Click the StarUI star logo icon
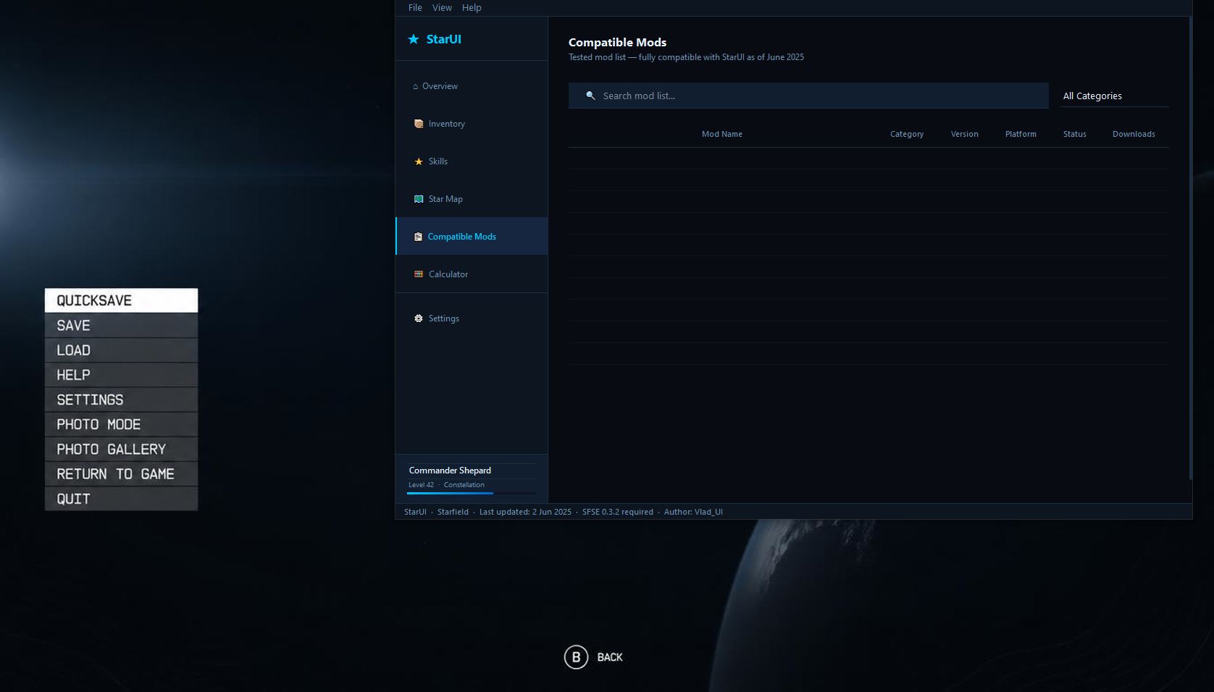This screenshot has width=1214, height=692. (414, 39)
